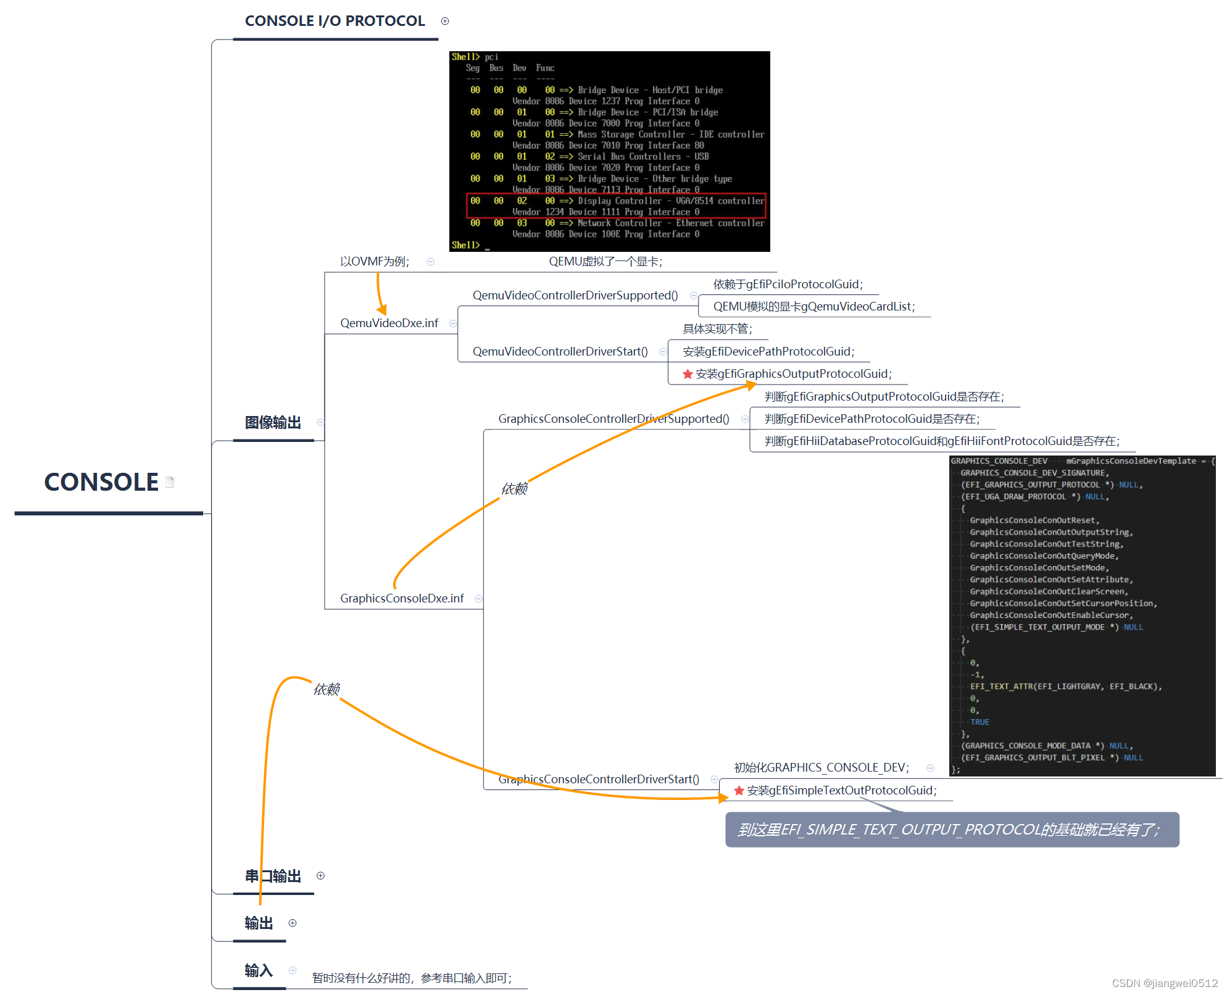Collapse the 输入 branch

[x=293, y=970]
